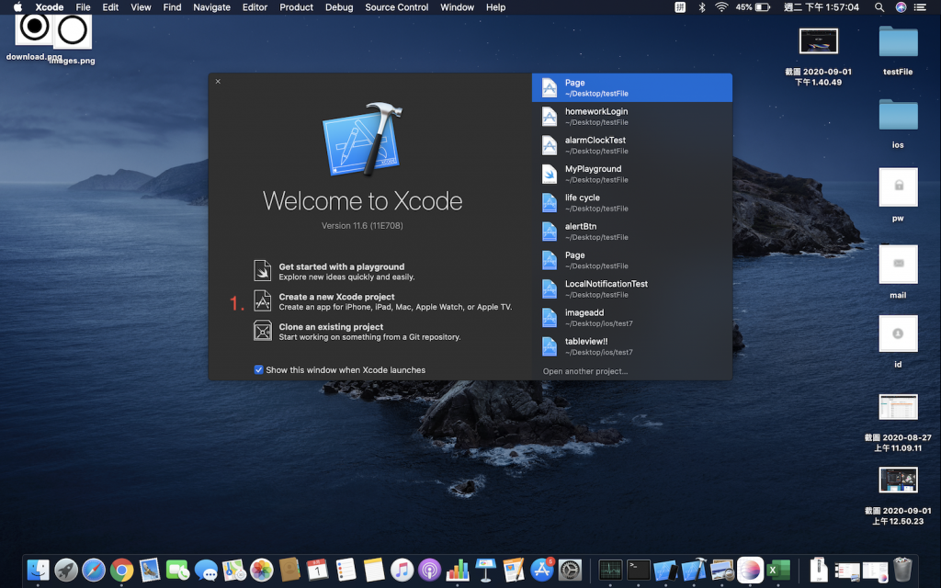Open Reminders from the Dock
The width and height of the screenshot is (941, 588).
coord(346,570)
